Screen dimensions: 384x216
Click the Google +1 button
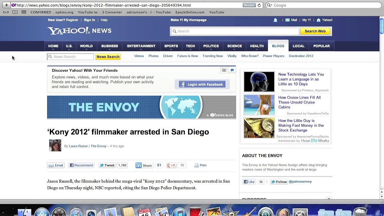coord(171,165)
